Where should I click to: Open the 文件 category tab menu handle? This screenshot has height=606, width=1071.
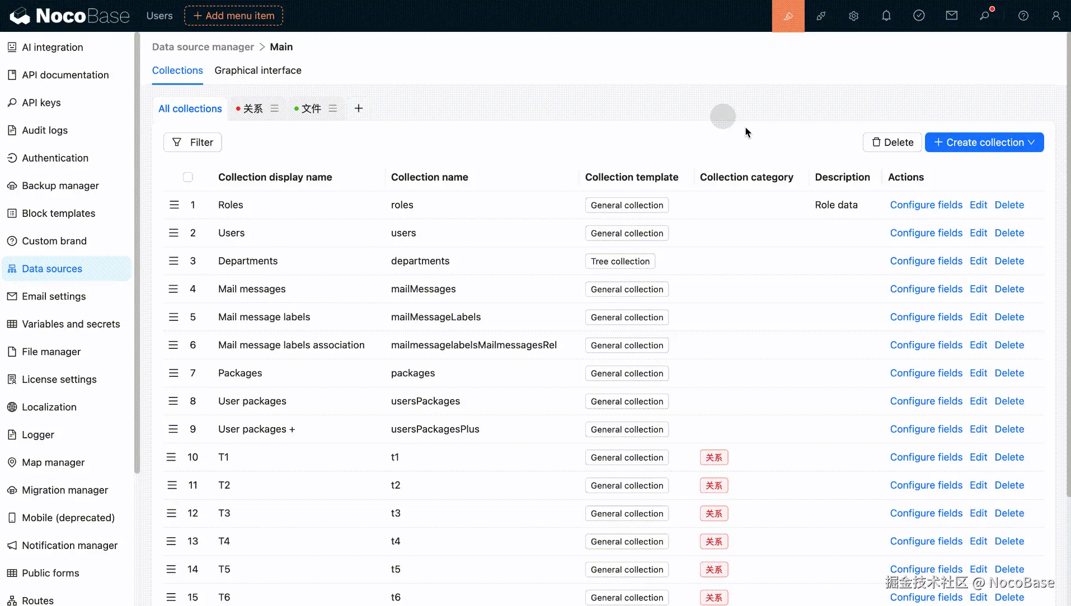[x=333, y=108]
